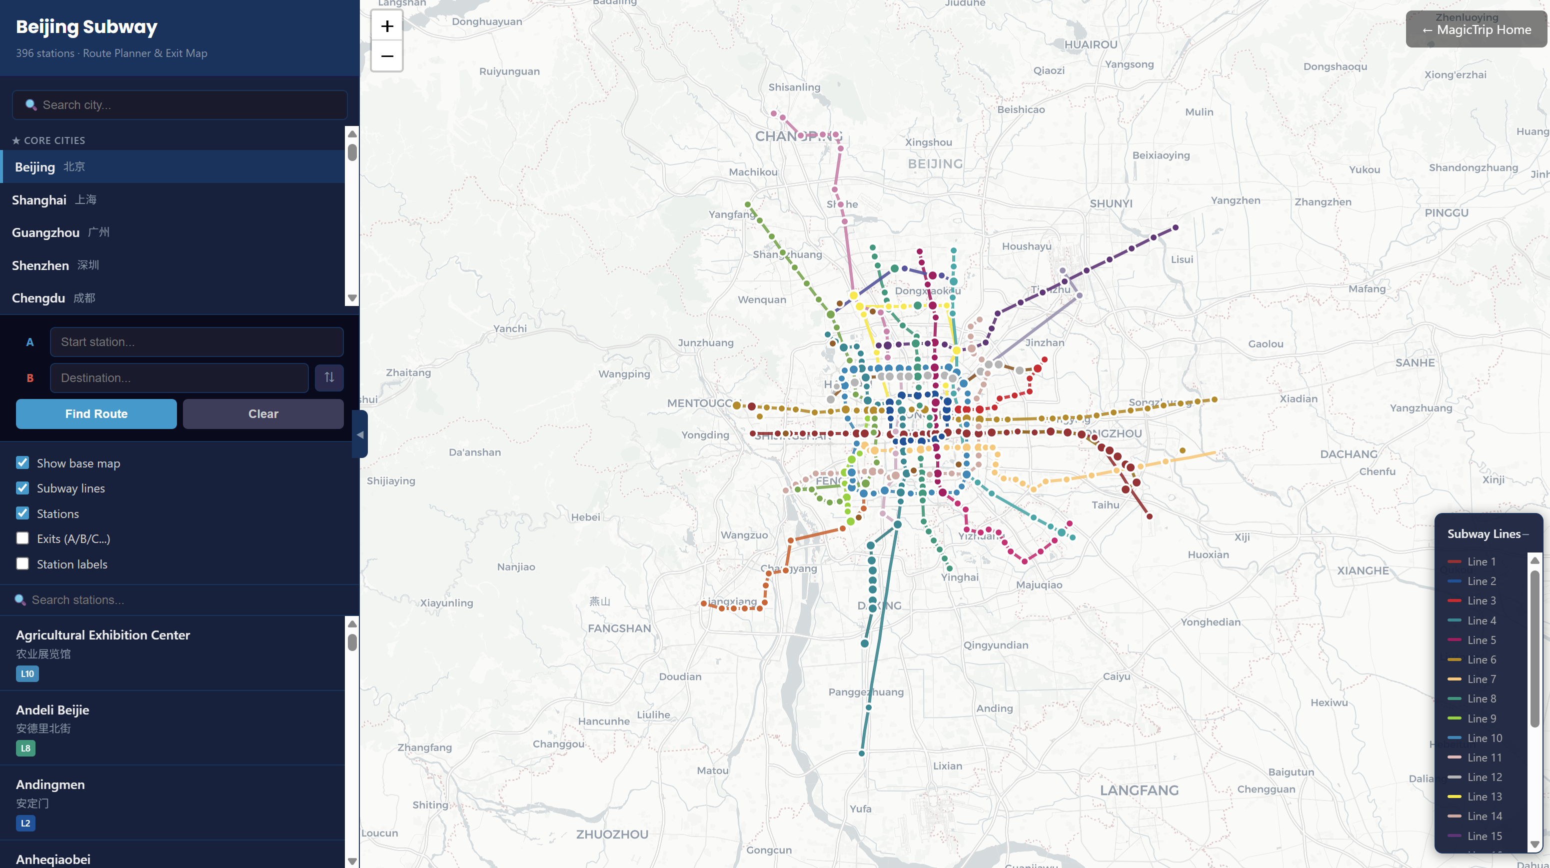Focus the Search city field
1550x868 pixels.
pyautogui.click(x=179, y=104)
